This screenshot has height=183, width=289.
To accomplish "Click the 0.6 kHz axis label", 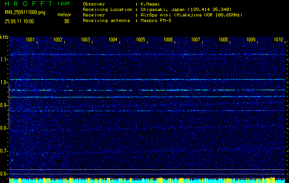I will click(3, 174).
